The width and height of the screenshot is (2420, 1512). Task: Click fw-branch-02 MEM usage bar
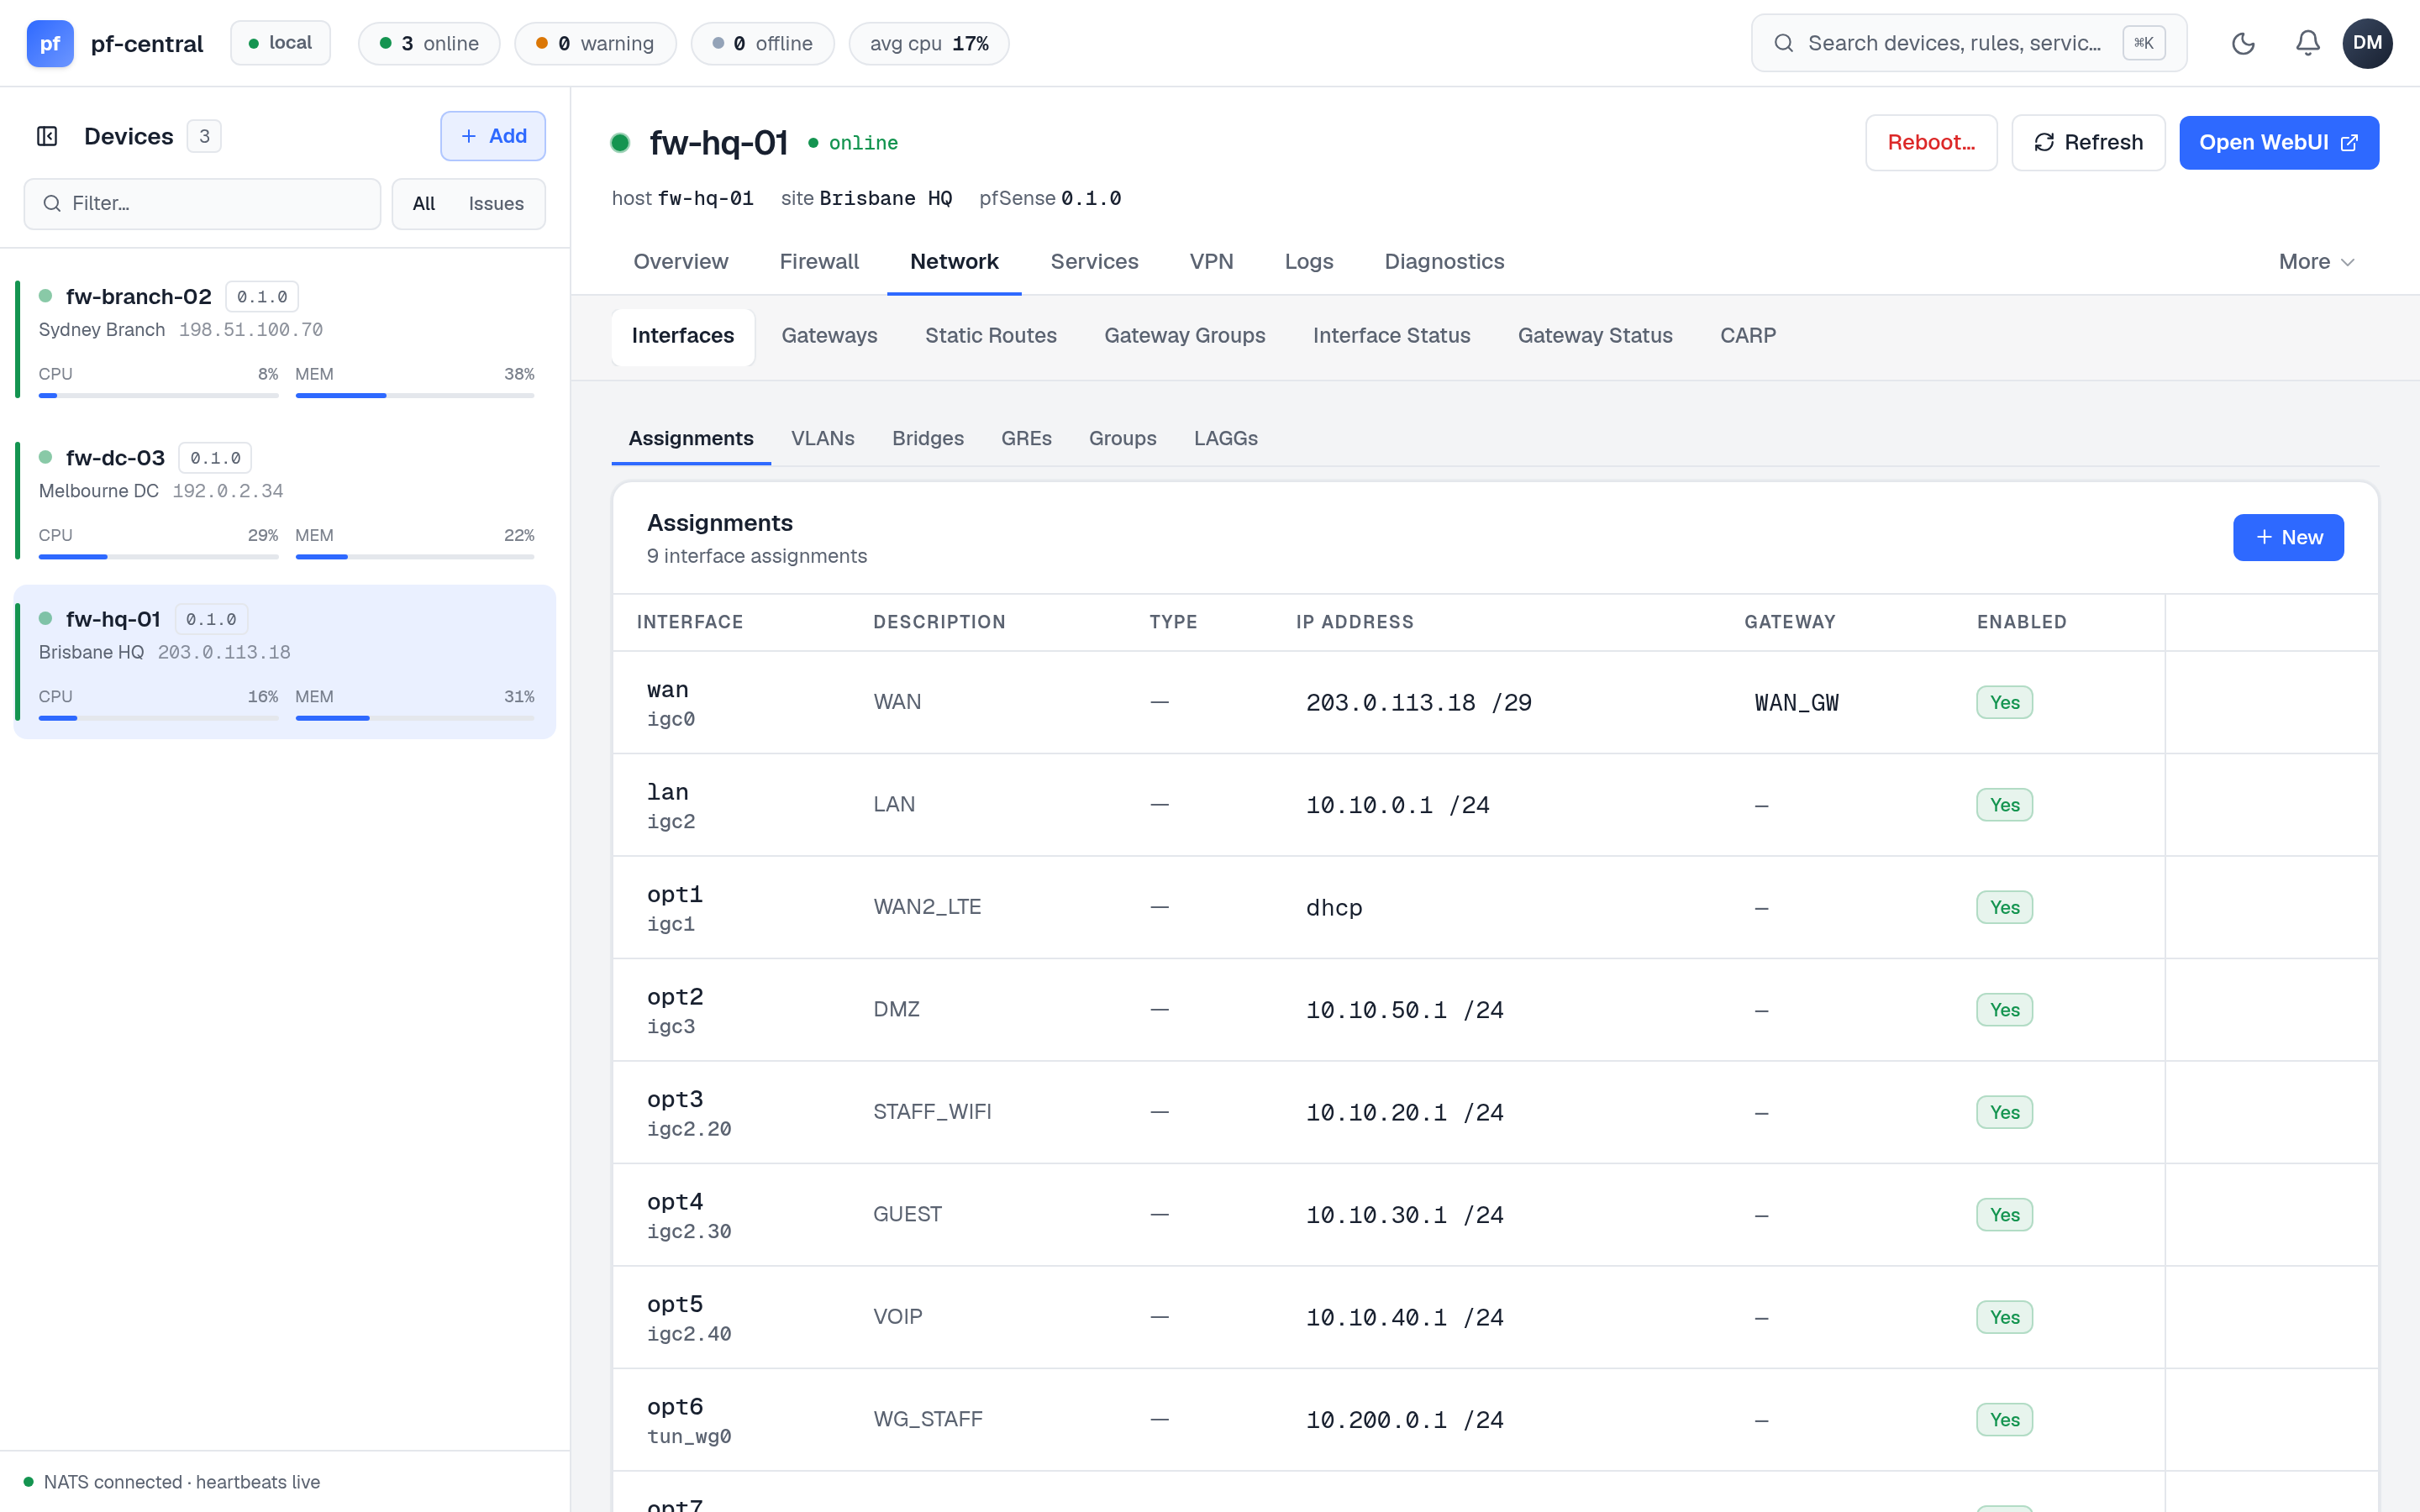click(415, 396)
